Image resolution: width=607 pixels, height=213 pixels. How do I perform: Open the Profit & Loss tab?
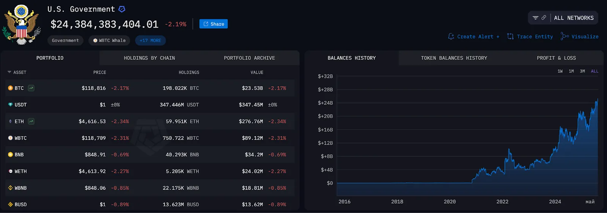pos(556,58)
